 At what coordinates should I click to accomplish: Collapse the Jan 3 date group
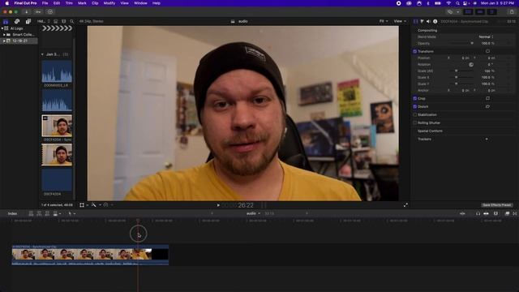point(42,54)
